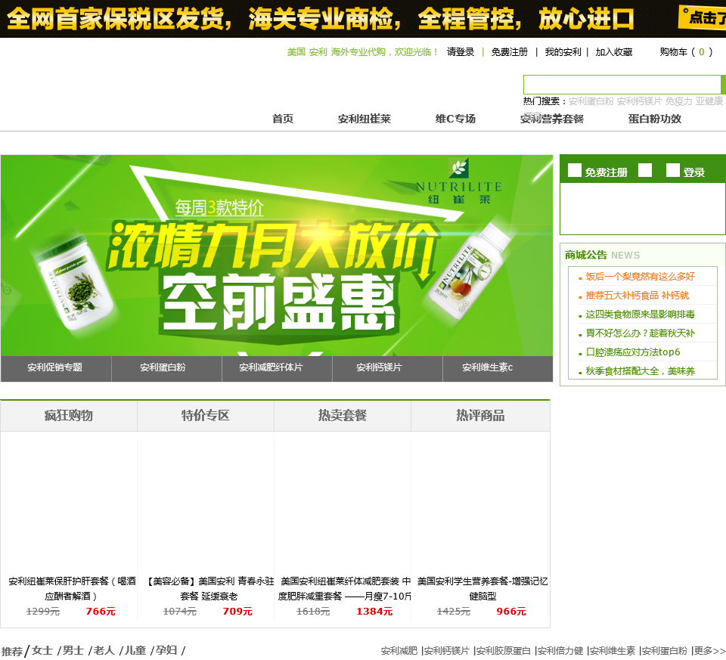Image resolution: width=726 pixels, height=660 pixels.
Task: Click the icon beside 免费注册 in sidebar
Action: tap(575, 170)
